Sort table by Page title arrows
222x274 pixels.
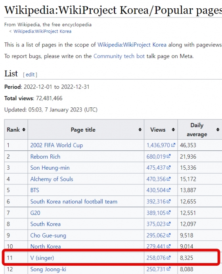[x=140, y=130]
